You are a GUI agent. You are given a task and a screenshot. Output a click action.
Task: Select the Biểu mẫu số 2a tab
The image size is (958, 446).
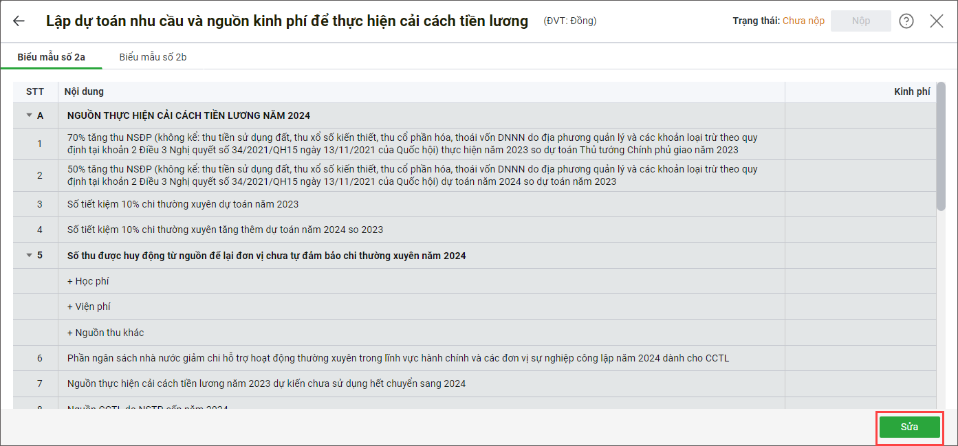tap(51, 57)
